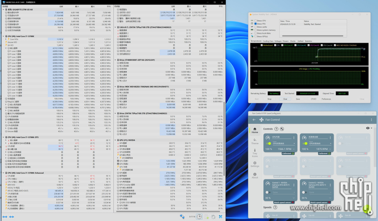
Task: Collapse CPU i7-13700K Enhanced group
Action: pyautogui.click(x=3, y=173)
